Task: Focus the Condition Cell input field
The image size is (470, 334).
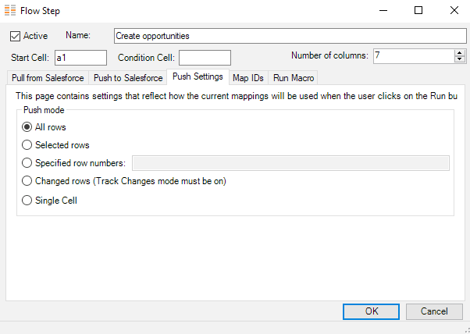Action: click(205, 58)
